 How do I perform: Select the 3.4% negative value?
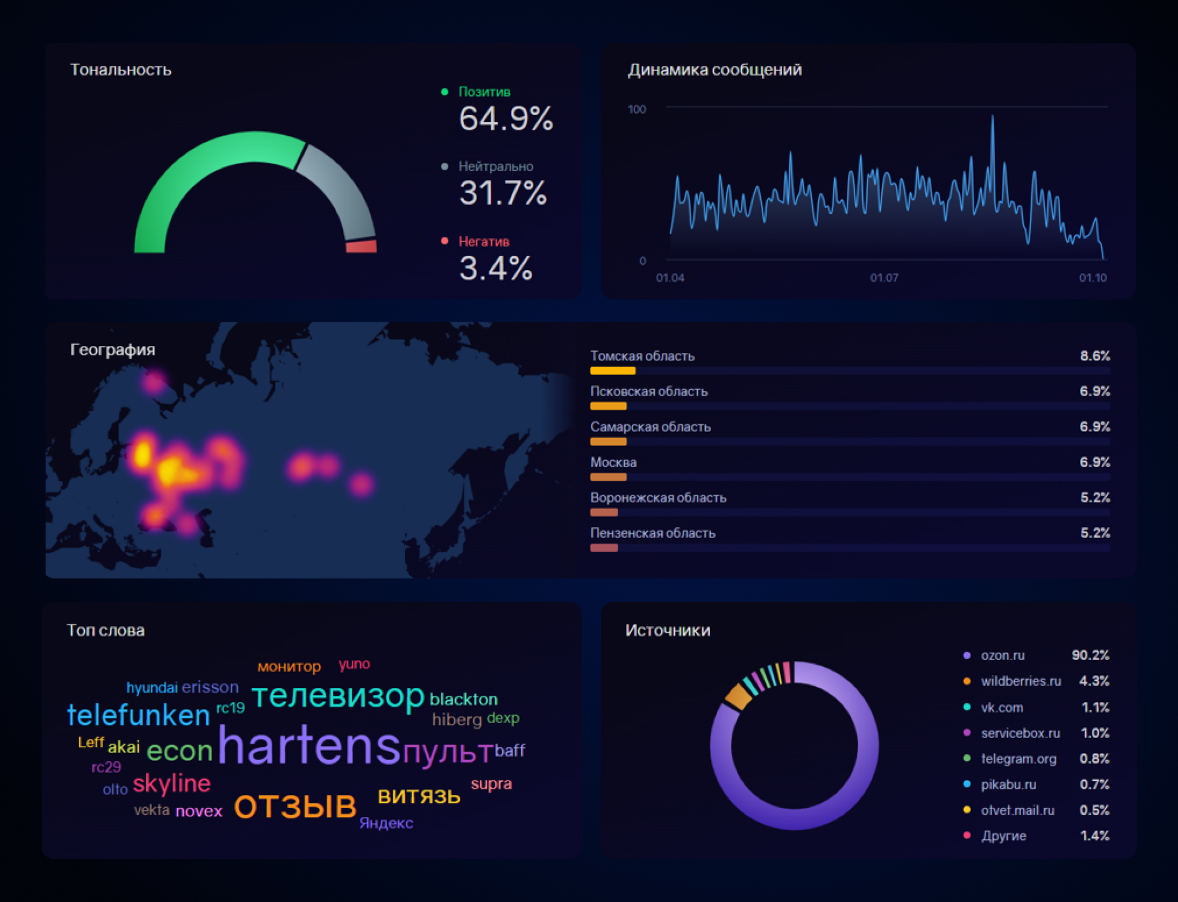[x=496, y=268]
